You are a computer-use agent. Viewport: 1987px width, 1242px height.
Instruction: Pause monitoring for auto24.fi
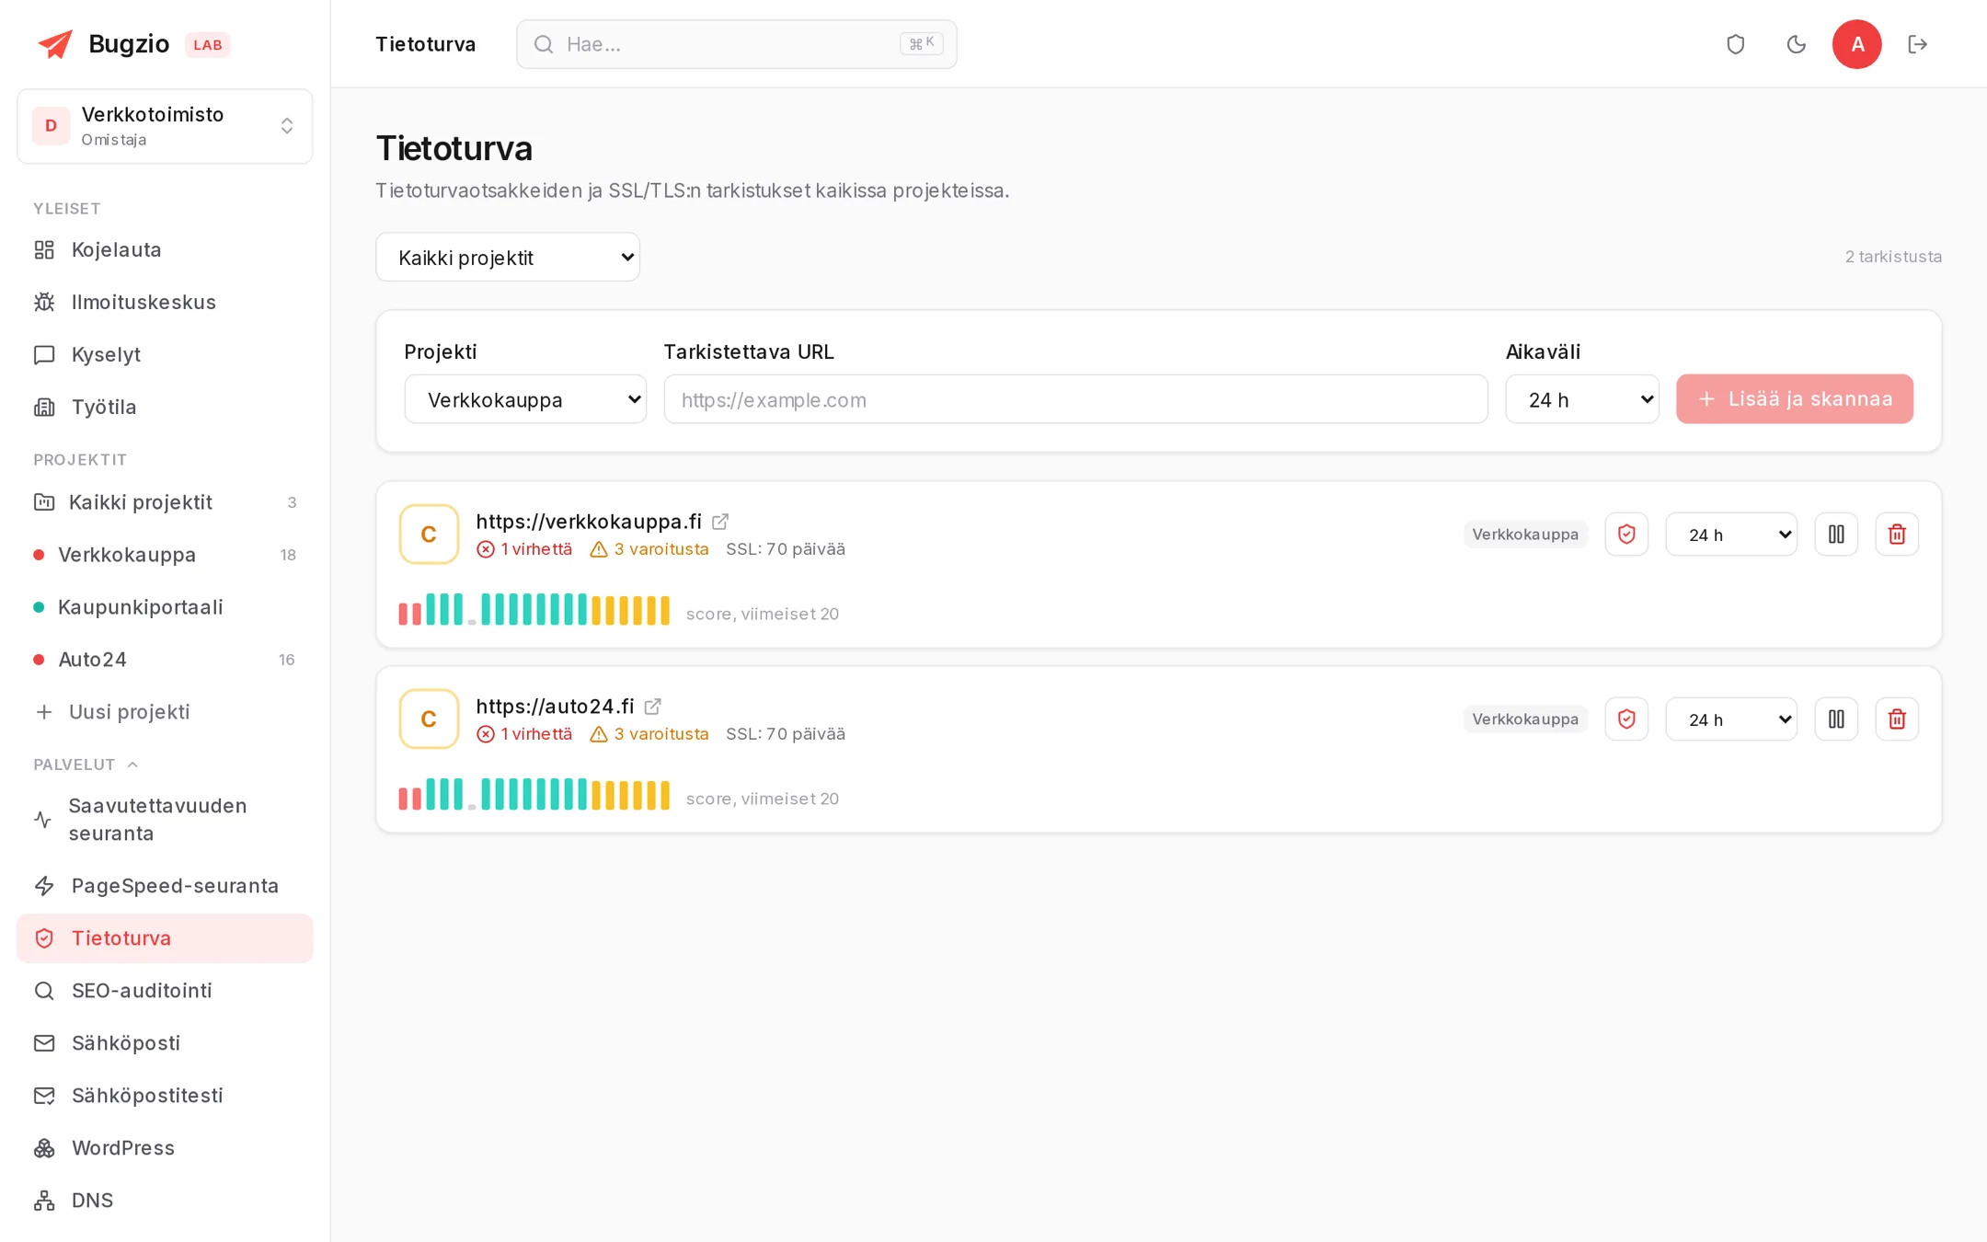(x=1836, y=719)
